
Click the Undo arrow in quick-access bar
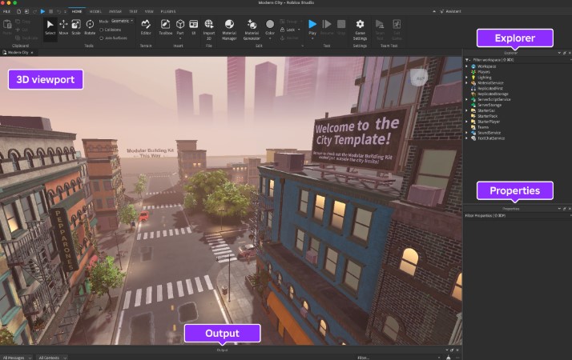(x=58, y=11)
